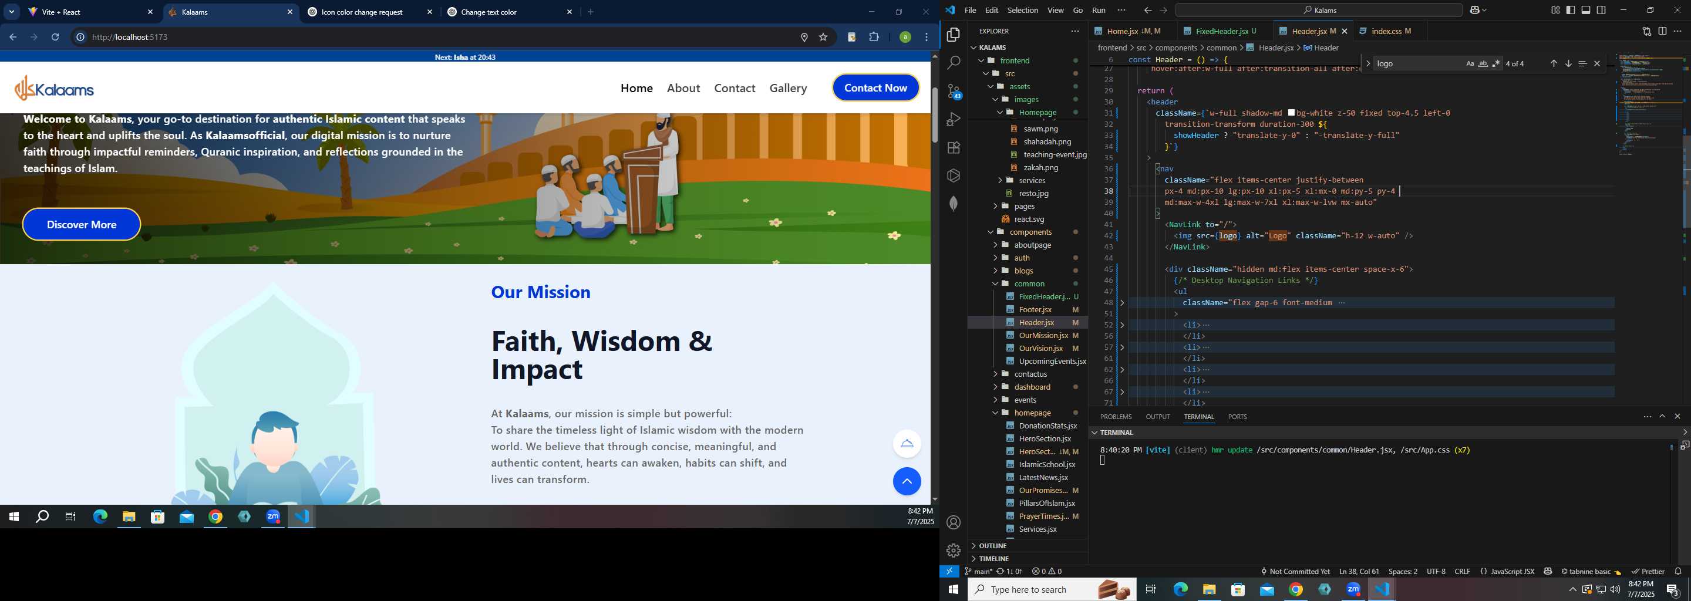Toggle Primary Side Bar visibility
The width and height of the screenshot is (1691, 601).
[x=1570, y=11]
